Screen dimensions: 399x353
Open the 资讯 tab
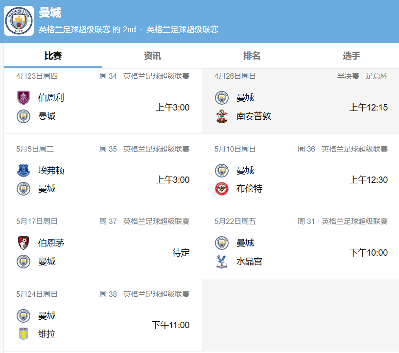click(x=152, y=56)
